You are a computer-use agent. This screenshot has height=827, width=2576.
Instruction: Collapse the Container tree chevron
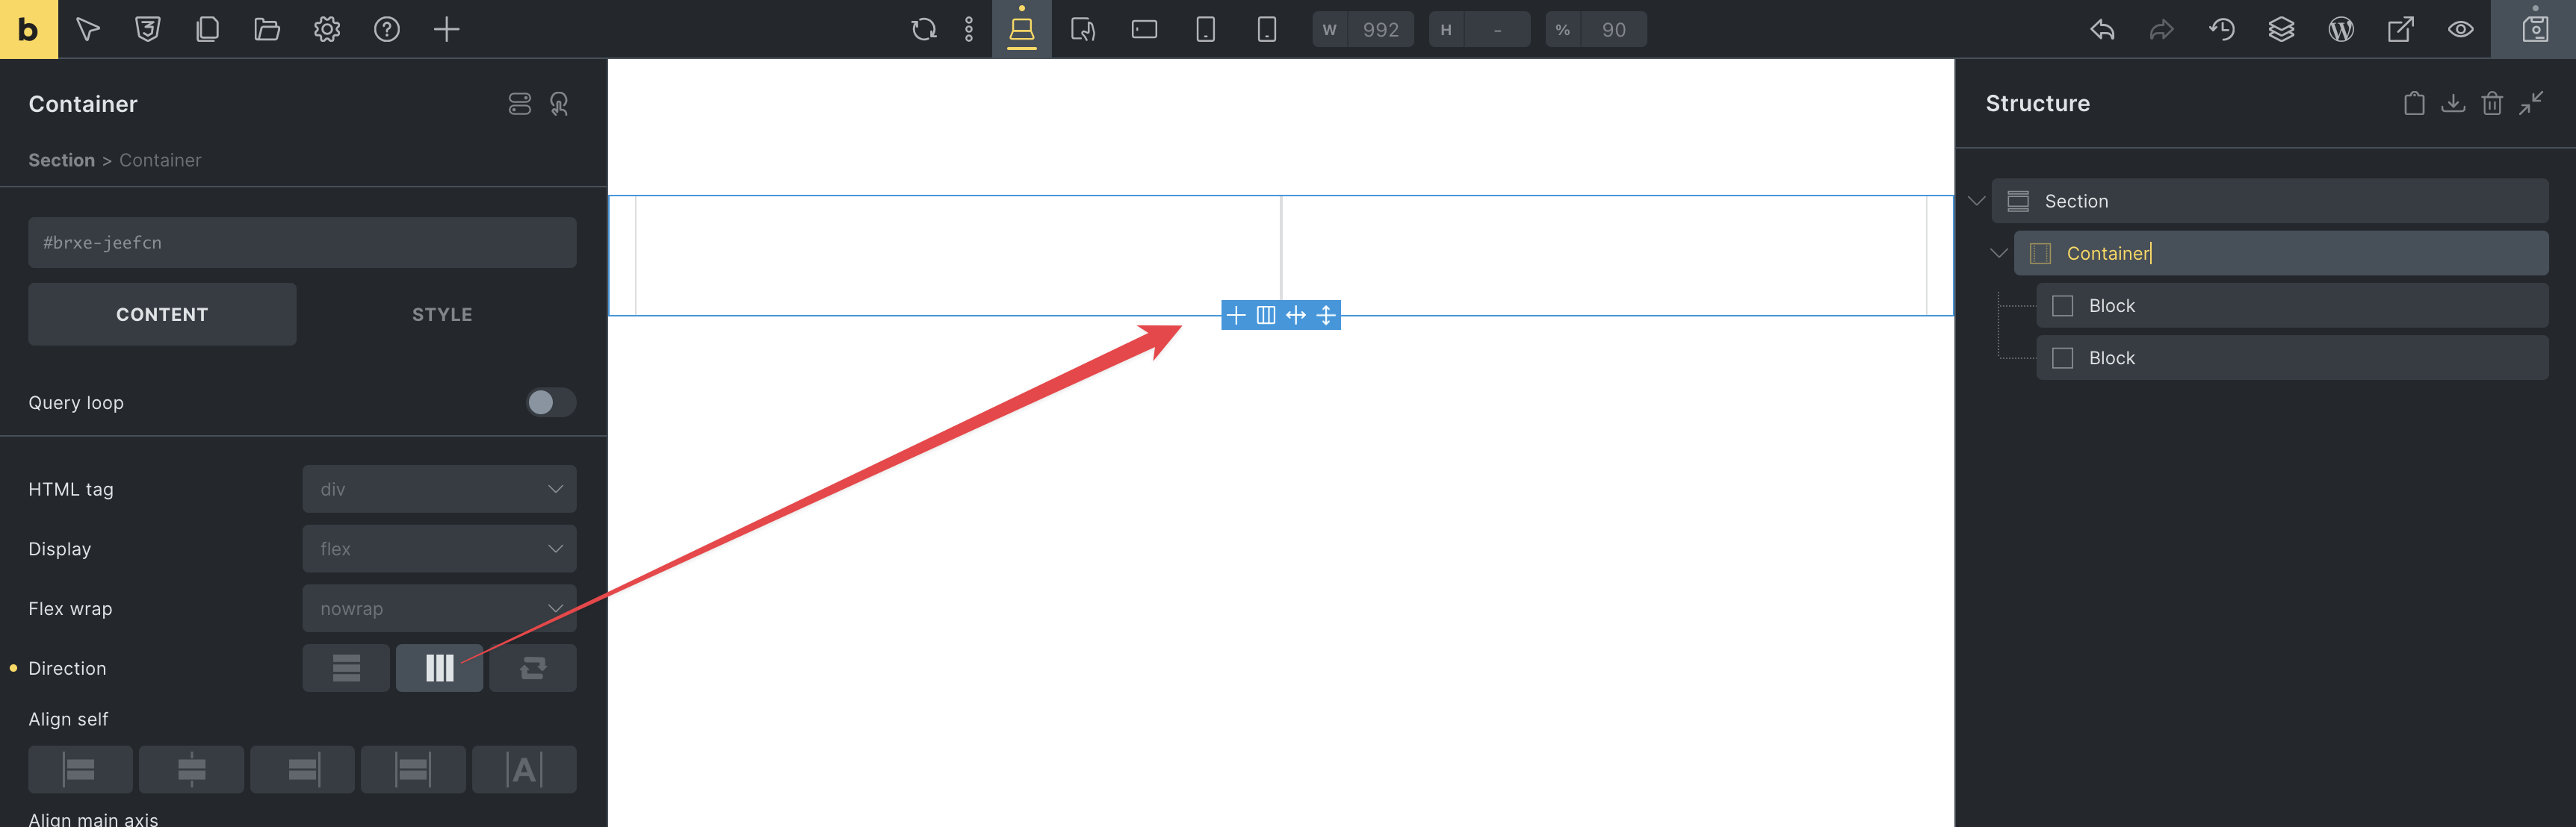tap(1998, 254)
